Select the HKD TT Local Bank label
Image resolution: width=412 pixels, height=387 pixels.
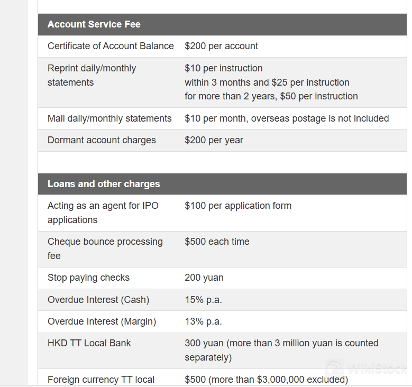click(x=89, y=343)
